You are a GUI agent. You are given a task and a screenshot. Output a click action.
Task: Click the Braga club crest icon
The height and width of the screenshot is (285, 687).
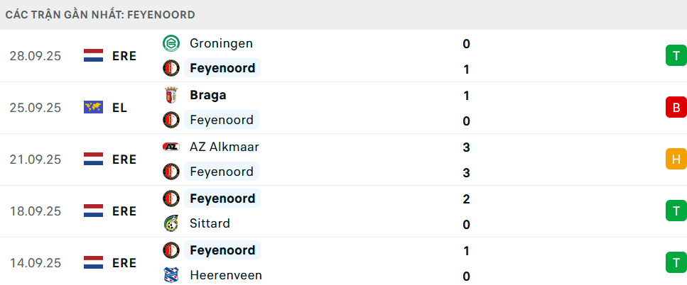[171, 95]
